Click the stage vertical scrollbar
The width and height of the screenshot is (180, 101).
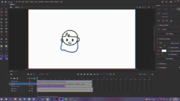(154, 38)
